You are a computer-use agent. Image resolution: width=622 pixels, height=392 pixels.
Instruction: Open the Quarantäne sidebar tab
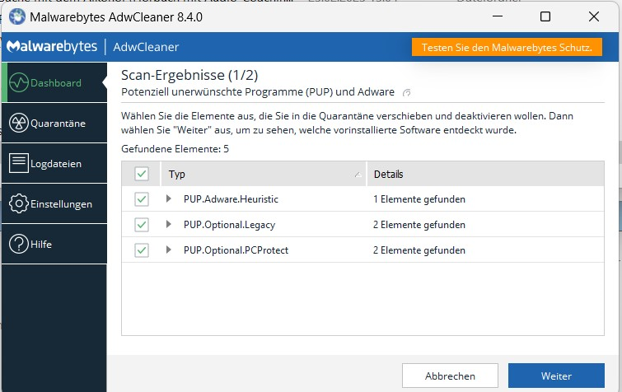pos(58,124)
